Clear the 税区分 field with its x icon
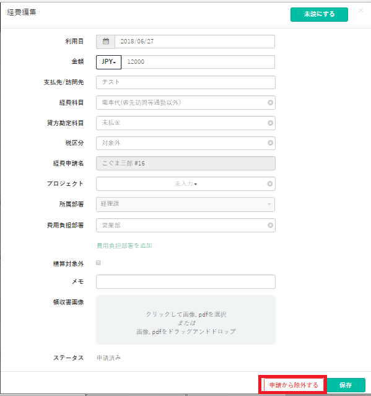 pos(270,143)
